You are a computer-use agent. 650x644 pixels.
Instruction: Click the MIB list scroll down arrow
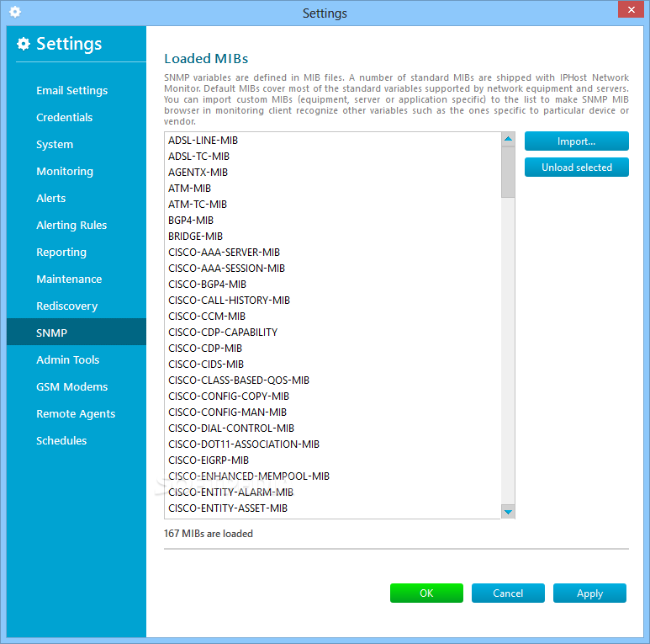(x=508, y=512)
